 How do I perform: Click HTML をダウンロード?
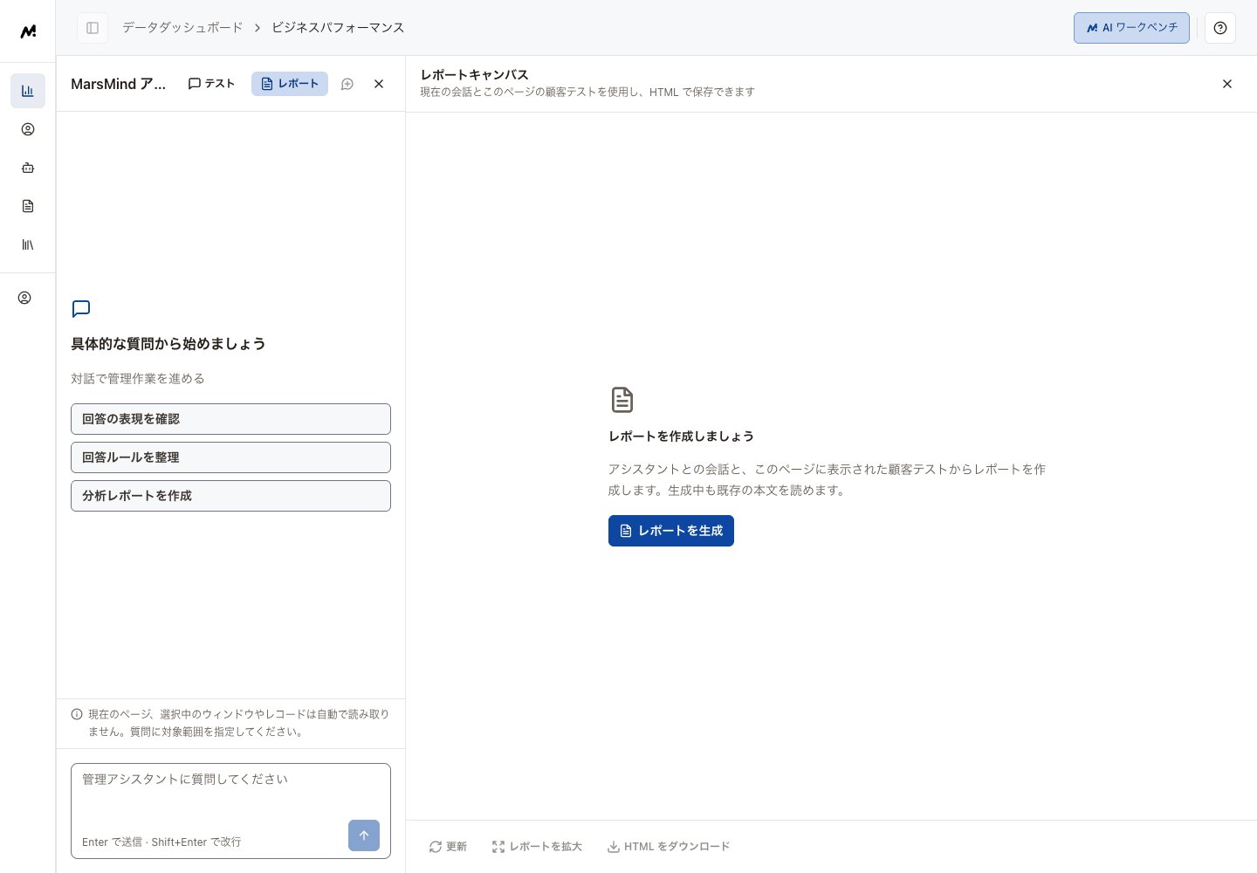[669, 847]
